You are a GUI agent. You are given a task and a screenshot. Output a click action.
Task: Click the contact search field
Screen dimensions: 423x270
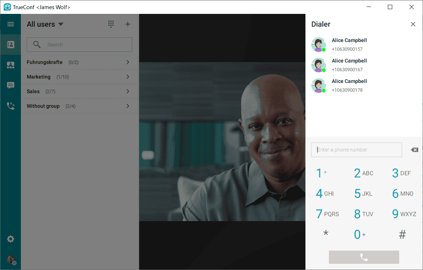[x=79, y=45]
